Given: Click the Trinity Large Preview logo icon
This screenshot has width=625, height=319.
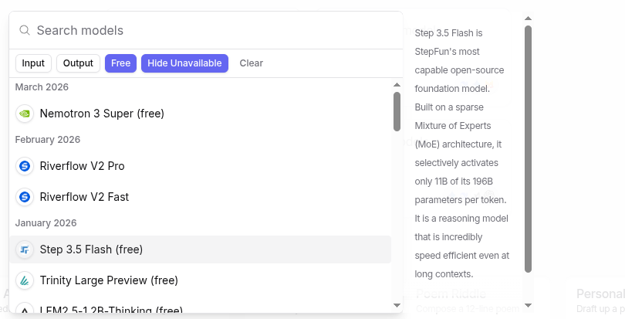Looking at the screenshot, I should [x=25, y=280].
